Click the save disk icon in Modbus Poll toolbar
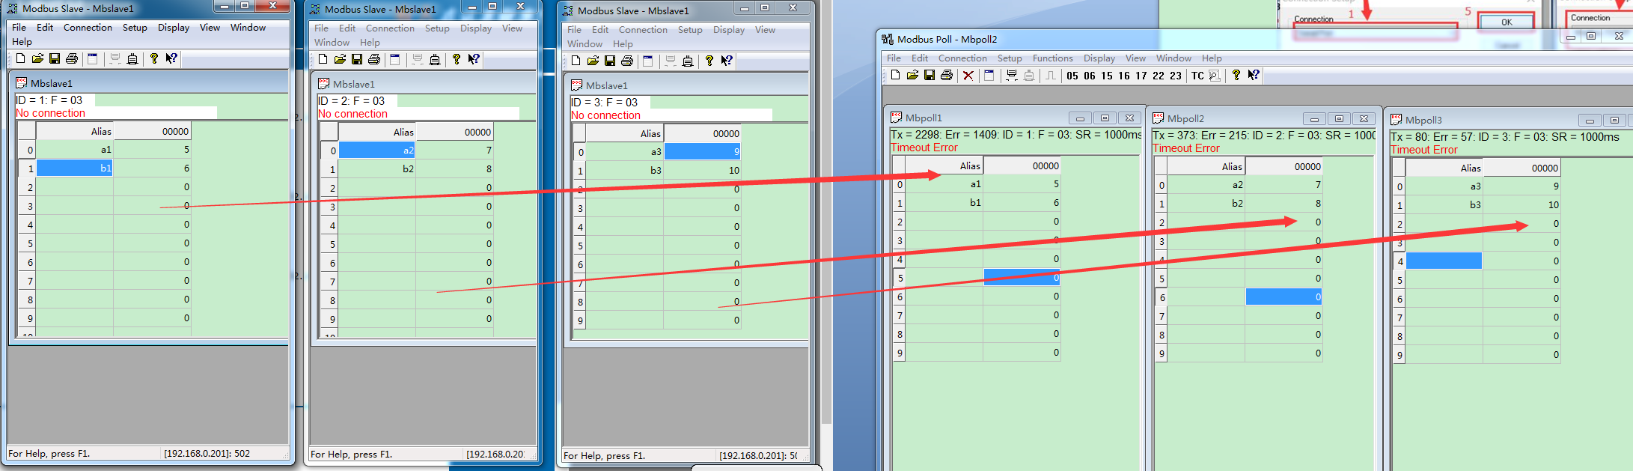The width and height of the screenshot is (1633, 471). pos(930,76)
